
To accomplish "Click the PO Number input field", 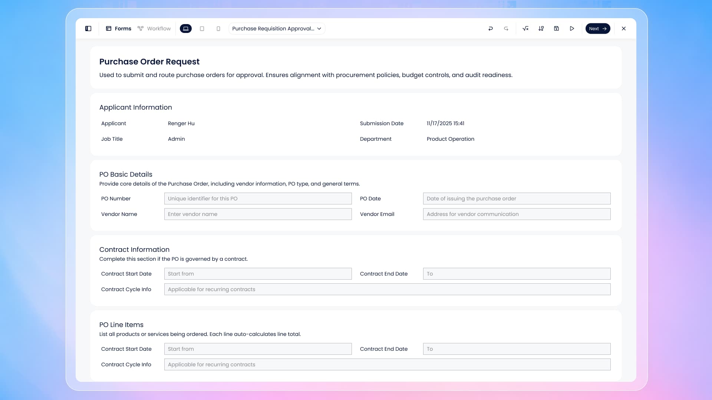I will pos(258,199).
